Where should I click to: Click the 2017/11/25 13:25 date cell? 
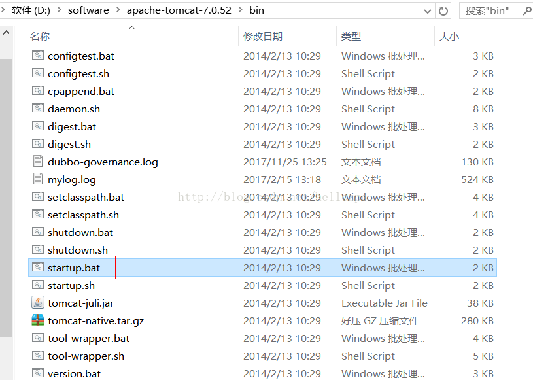pyautogui.click(x=285, y=162)
